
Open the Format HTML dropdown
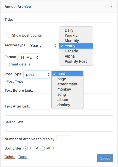pos(29,57)
